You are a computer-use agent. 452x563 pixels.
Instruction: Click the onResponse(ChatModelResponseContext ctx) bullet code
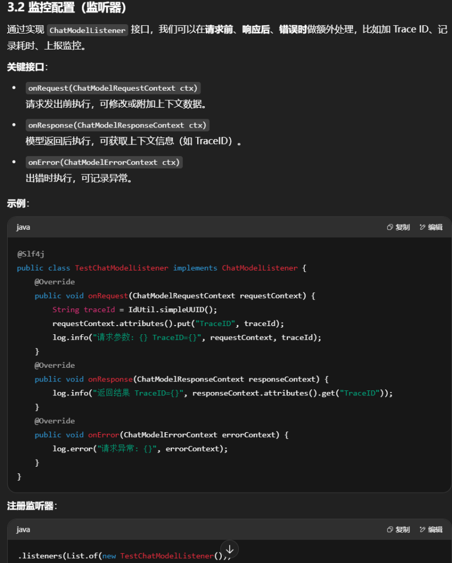coord(118,125)
